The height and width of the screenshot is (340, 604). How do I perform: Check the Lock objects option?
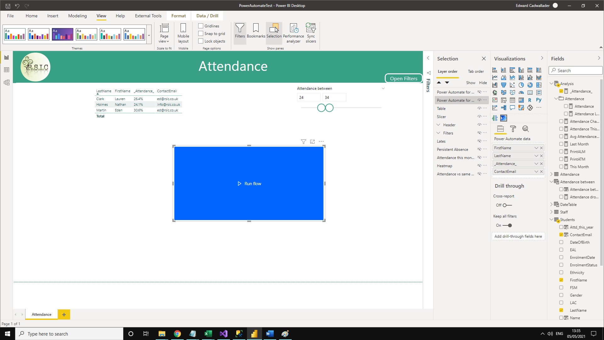[x=201, y=41]
